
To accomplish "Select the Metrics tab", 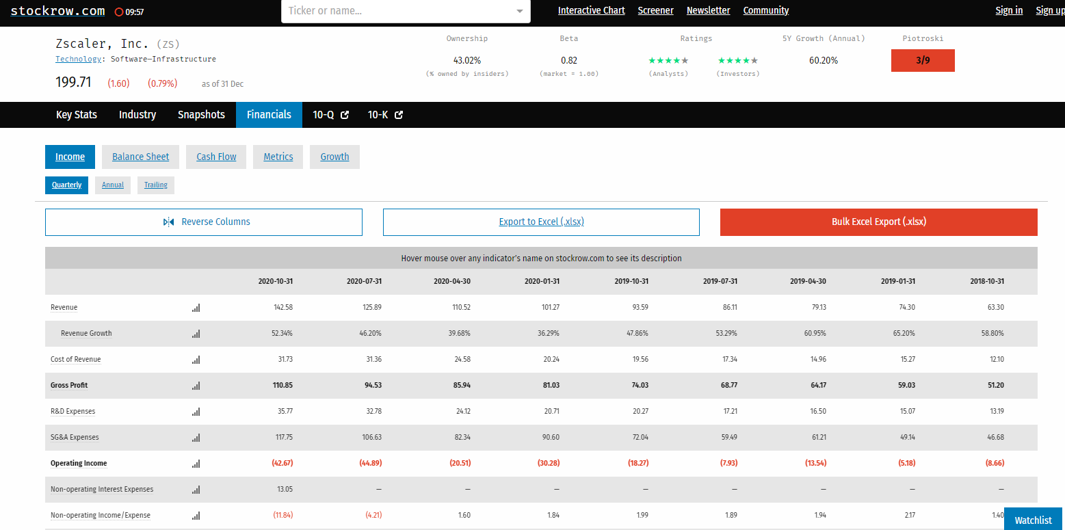I will click(278, 157).
